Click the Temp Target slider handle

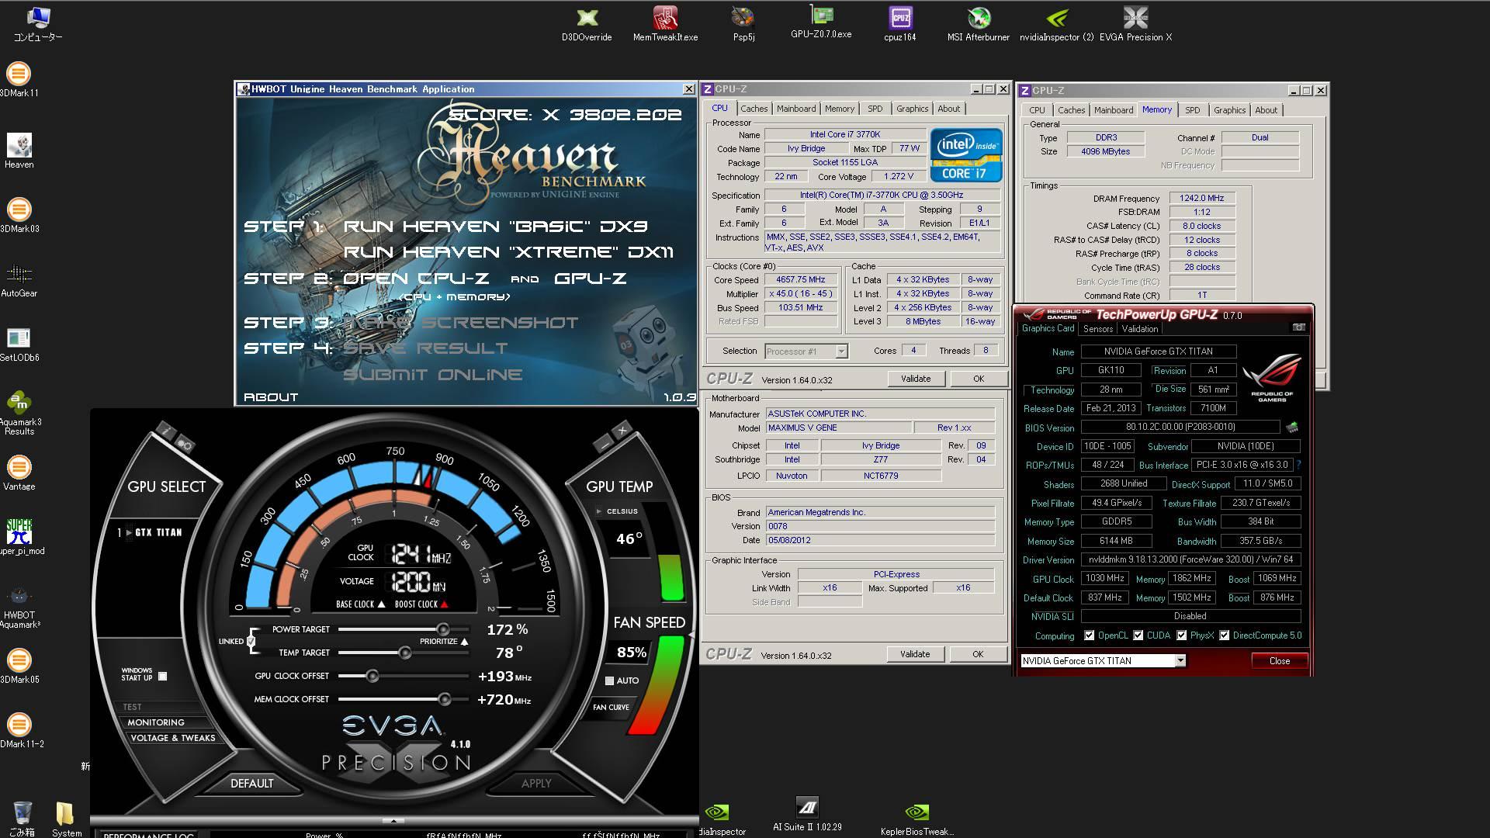click(x=405, y=653)
